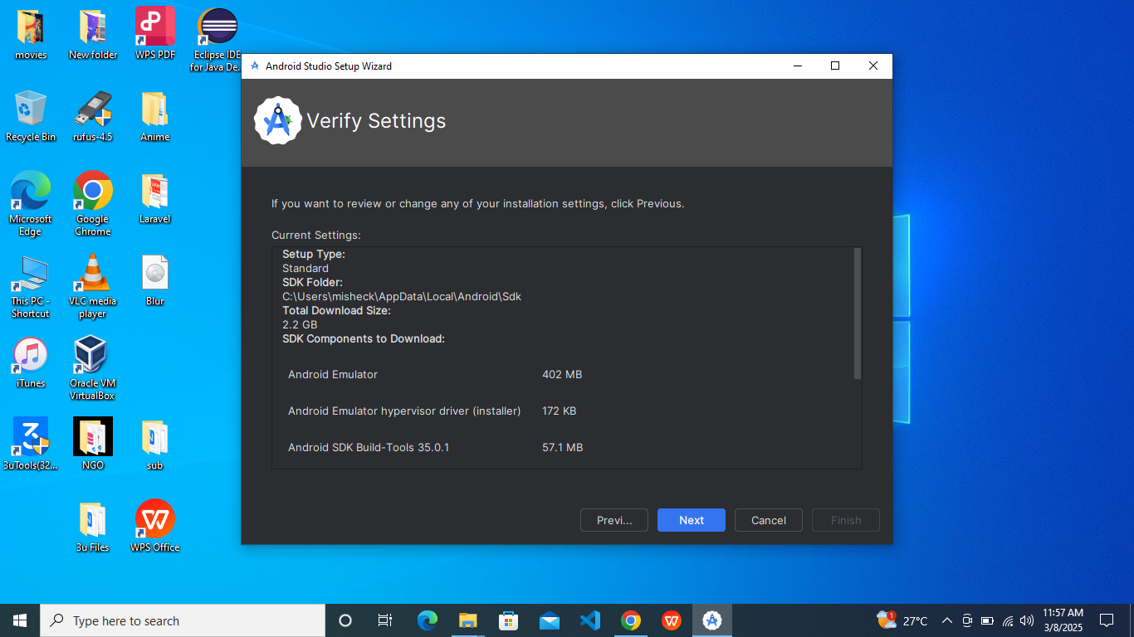Click the greyed-out Finish button
The width and height of the screenshot is (1134, 637).
pyautogui.click(x=846, y=520)
